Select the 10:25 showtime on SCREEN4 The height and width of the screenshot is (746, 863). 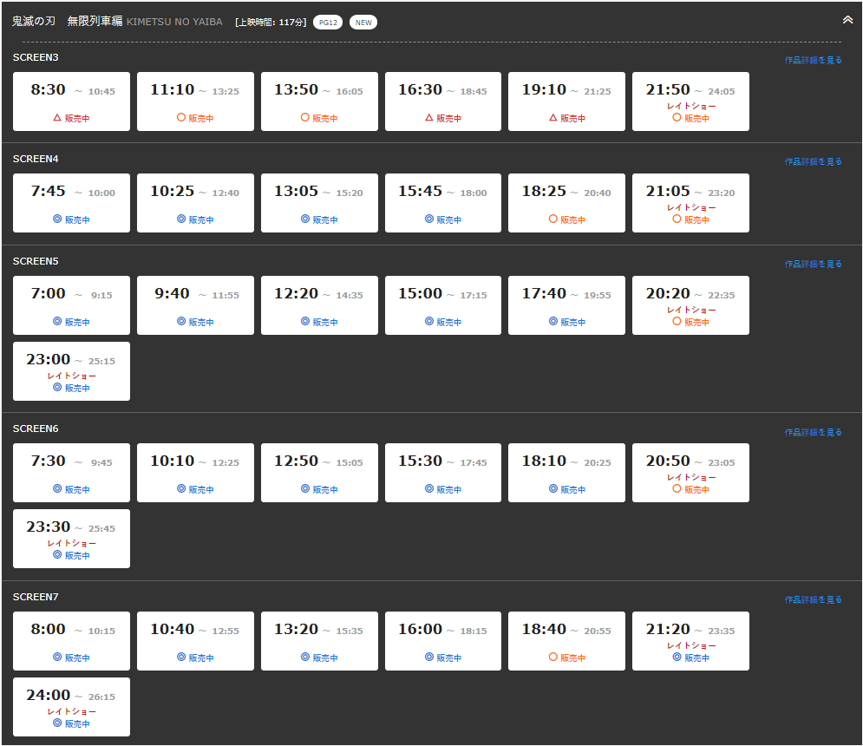click(x=195, y=203)
